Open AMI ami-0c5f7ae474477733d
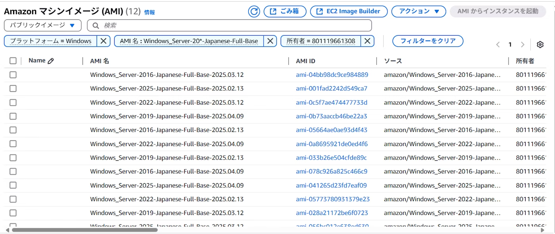555x234 pixels. click(x=331, y=103)
